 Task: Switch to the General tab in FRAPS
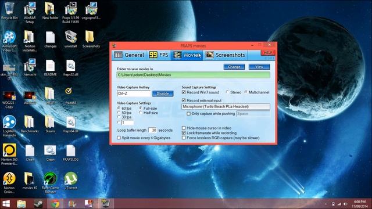(x=129, y=55)
